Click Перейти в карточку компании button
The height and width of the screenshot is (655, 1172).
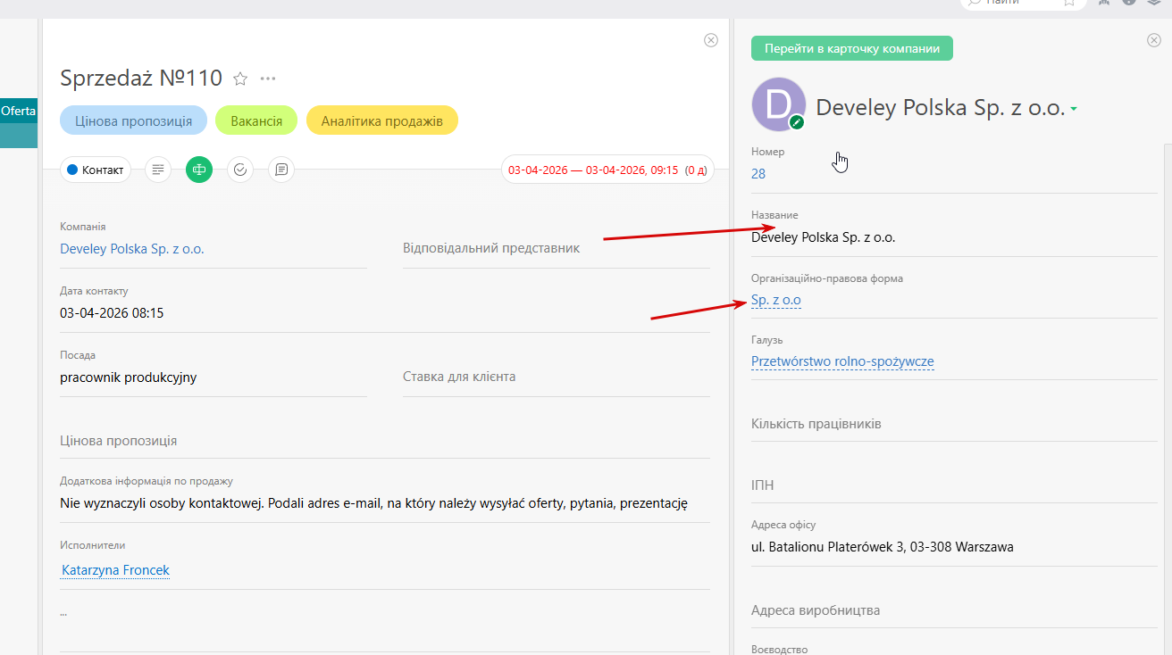[x=852, y=48]
